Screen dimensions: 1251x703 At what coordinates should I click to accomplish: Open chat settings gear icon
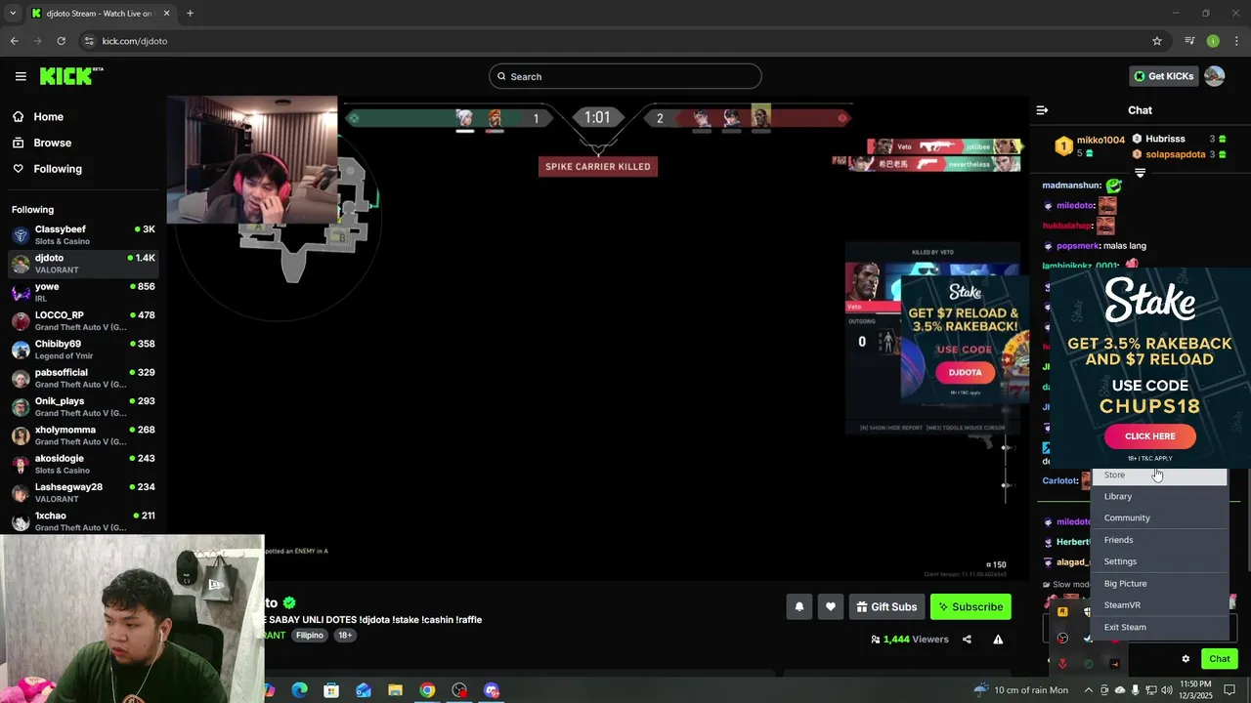pyautogui.click(x=1186, y=659)
